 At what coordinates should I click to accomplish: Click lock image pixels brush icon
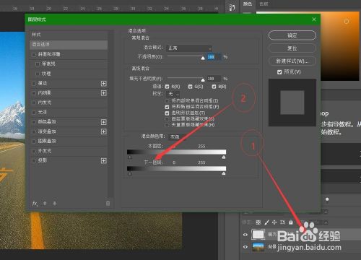coord(266,222)
